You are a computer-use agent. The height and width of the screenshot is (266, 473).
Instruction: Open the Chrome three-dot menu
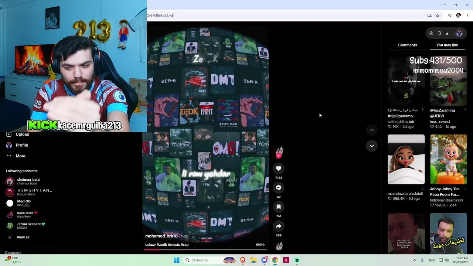click(467, 16)
